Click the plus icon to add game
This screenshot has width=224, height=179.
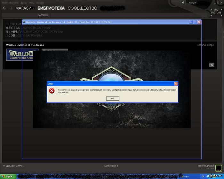click(4, 166)
